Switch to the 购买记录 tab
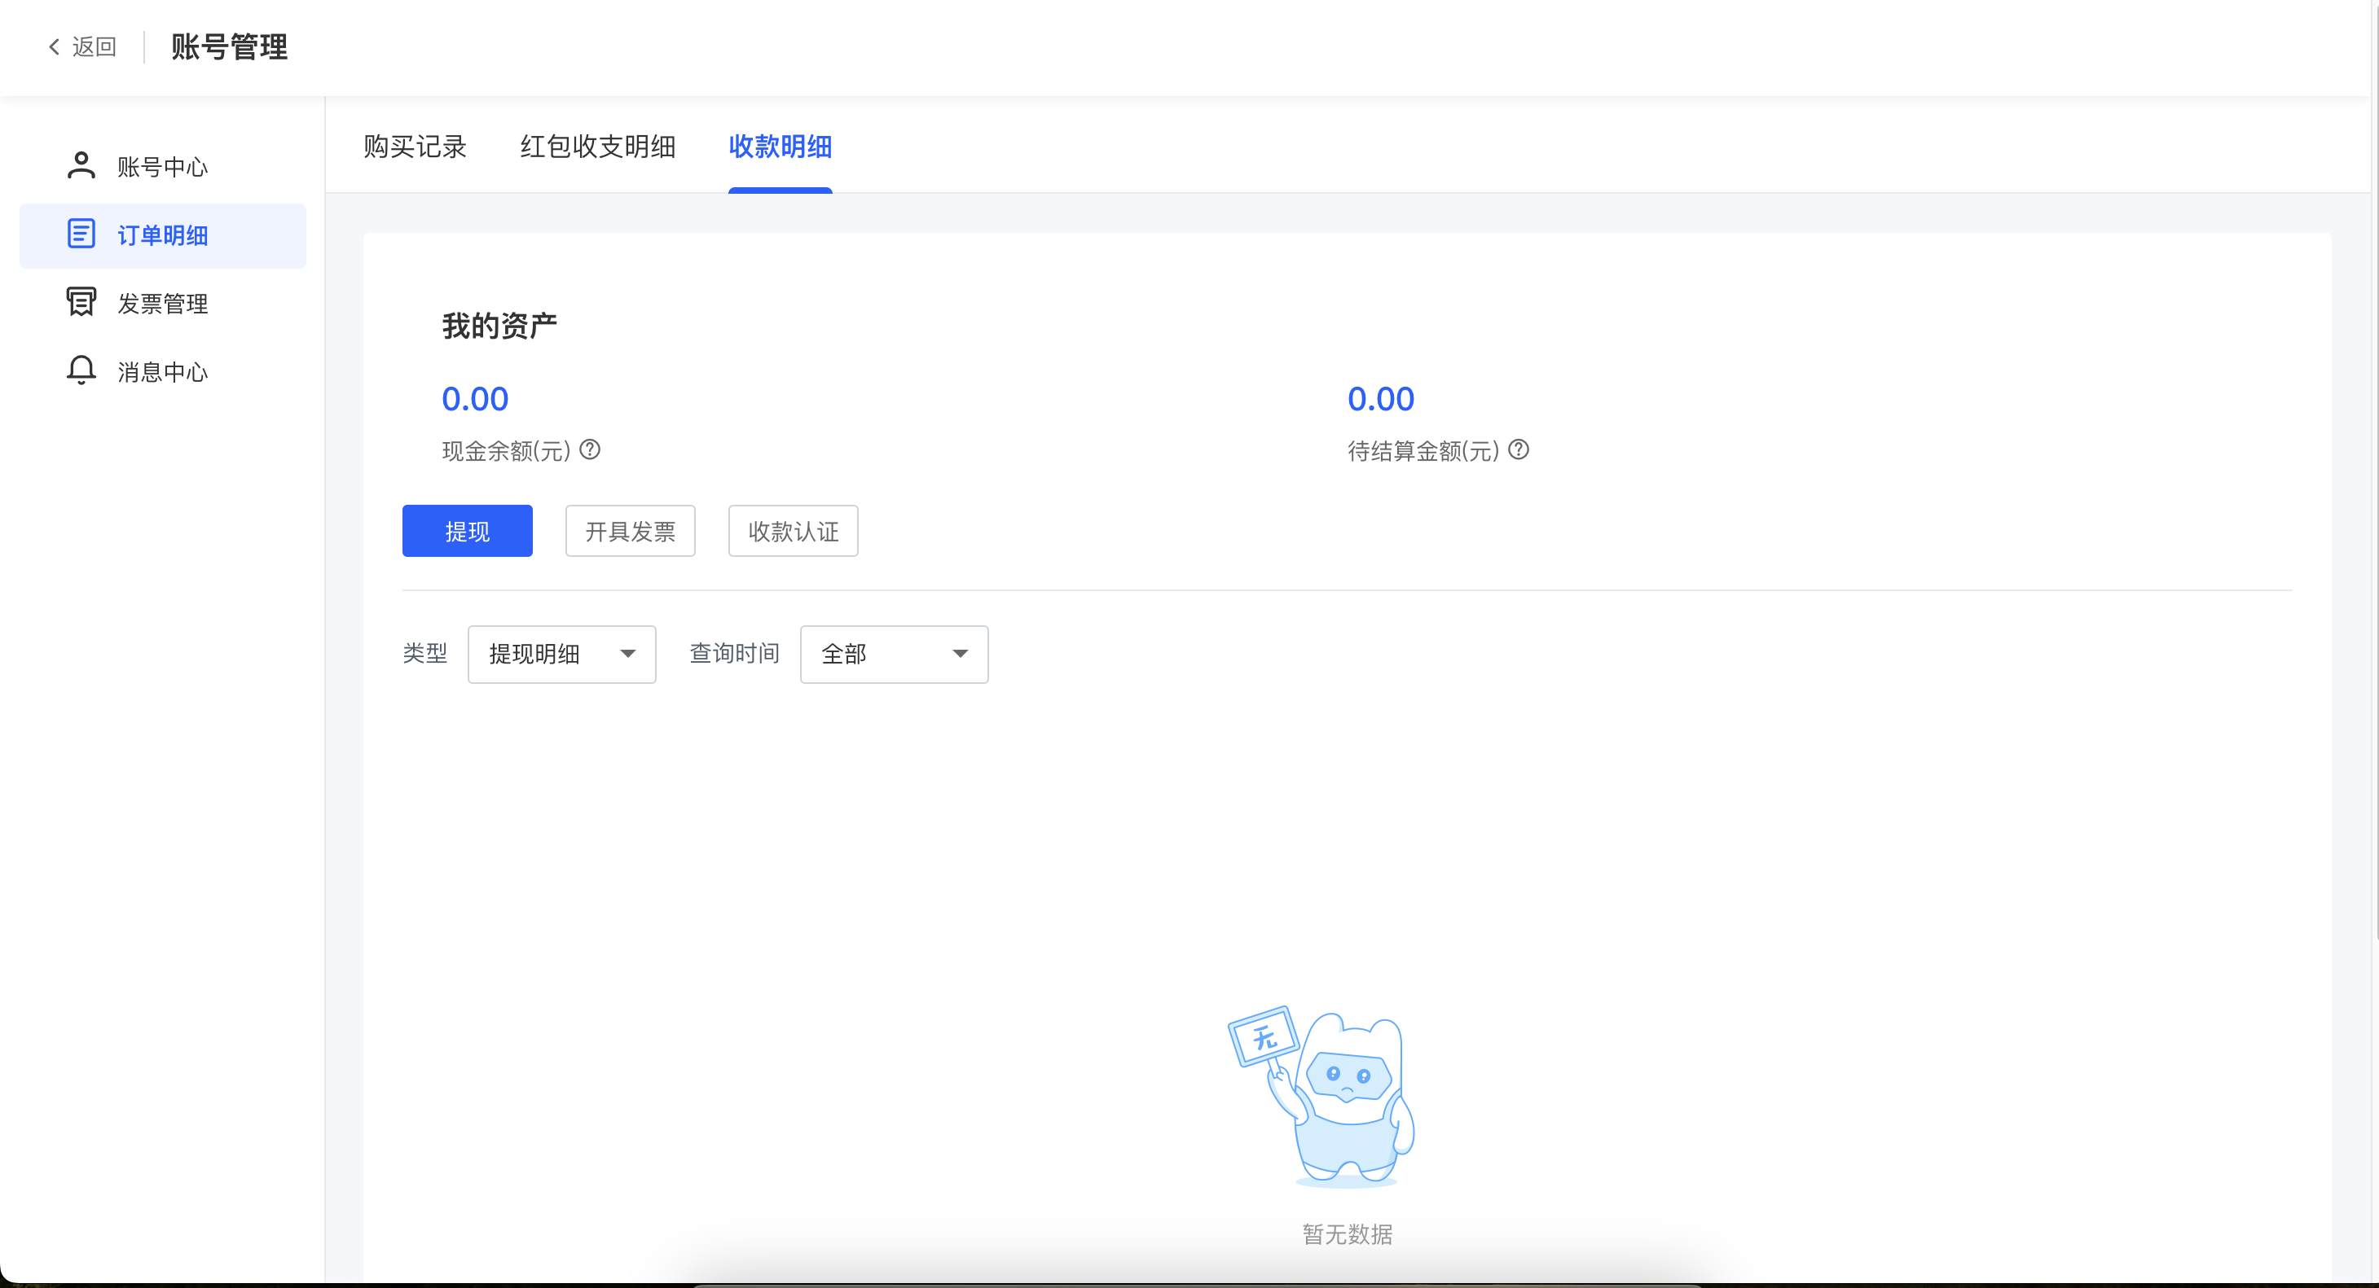Image resolution: width=2379 pixels, height=1288 pixels. click(x=415, y=147)
